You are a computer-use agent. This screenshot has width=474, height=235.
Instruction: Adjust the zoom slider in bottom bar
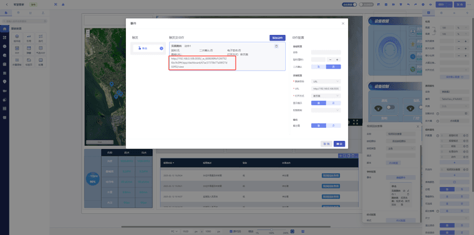tap(271, 230)
